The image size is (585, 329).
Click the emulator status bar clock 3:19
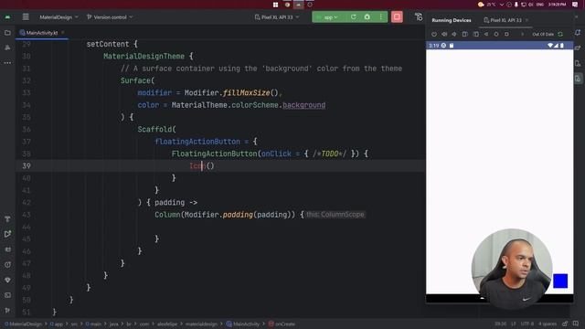[434, 46]
